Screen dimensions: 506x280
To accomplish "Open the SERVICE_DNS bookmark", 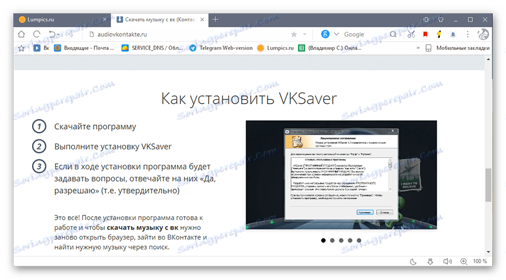I will pyautogui.click(x=152, y=48).
